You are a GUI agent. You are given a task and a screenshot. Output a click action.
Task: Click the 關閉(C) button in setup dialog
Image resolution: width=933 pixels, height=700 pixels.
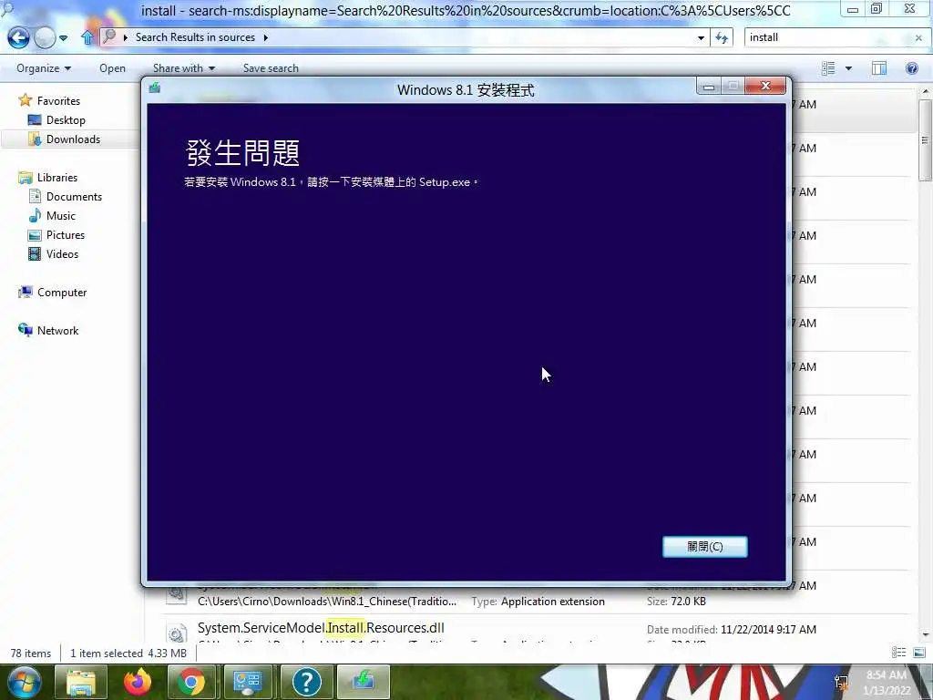point(704,547)
